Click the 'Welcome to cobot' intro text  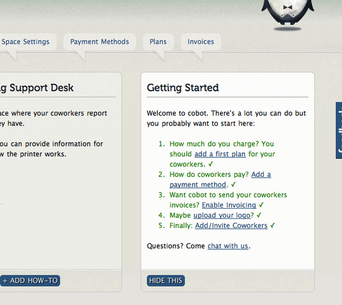pyautogui.click(x=226, y=118)
